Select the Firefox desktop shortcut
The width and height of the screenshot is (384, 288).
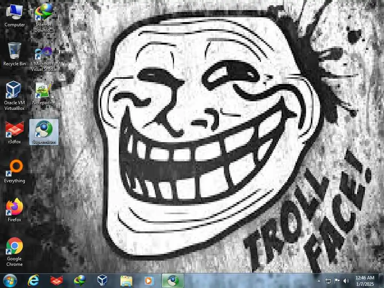click(15, 210)
